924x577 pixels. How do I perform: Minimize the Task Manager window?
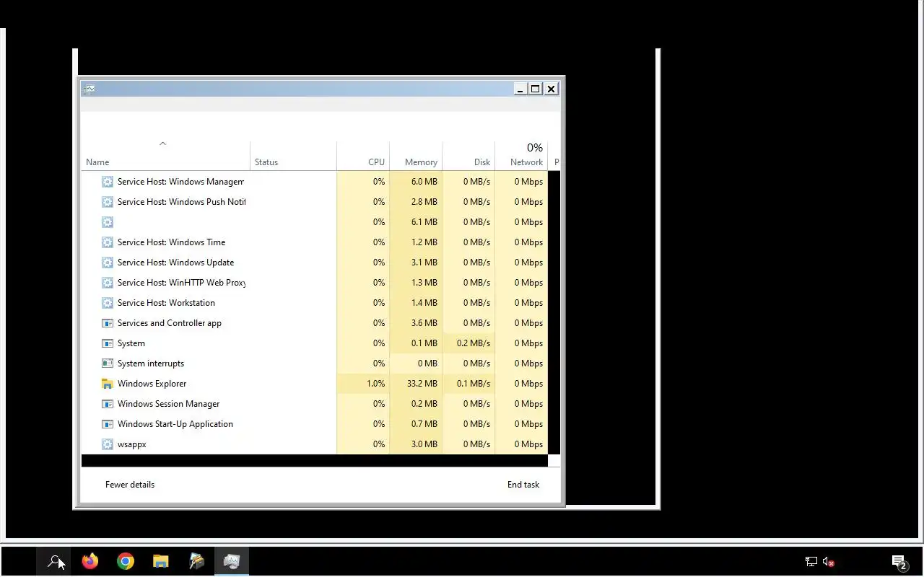(520, 89)
